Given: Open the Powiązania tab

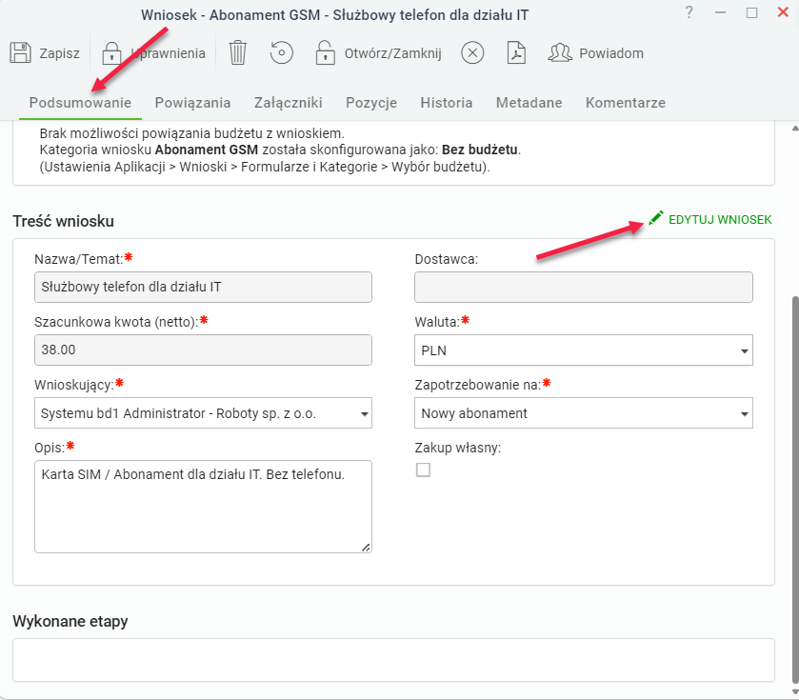Looking at the screenshot, I should tap(192, 103).
